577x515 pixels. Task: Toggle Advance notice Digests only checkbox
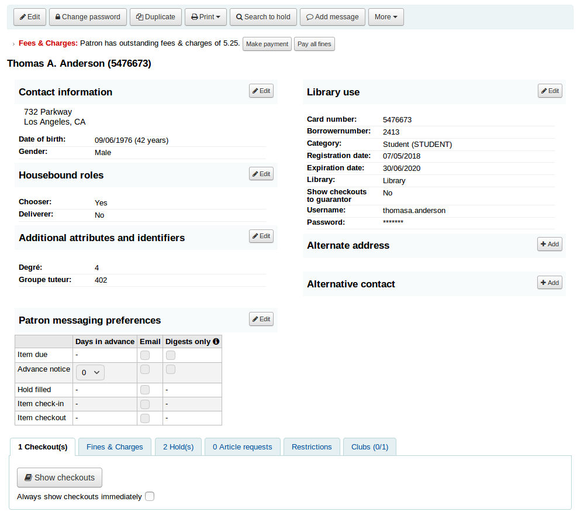[171, 369]
